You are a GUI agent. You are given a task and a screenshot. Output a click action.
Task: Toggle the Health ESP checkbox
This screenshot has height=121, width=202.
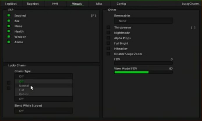pos(9,31)
